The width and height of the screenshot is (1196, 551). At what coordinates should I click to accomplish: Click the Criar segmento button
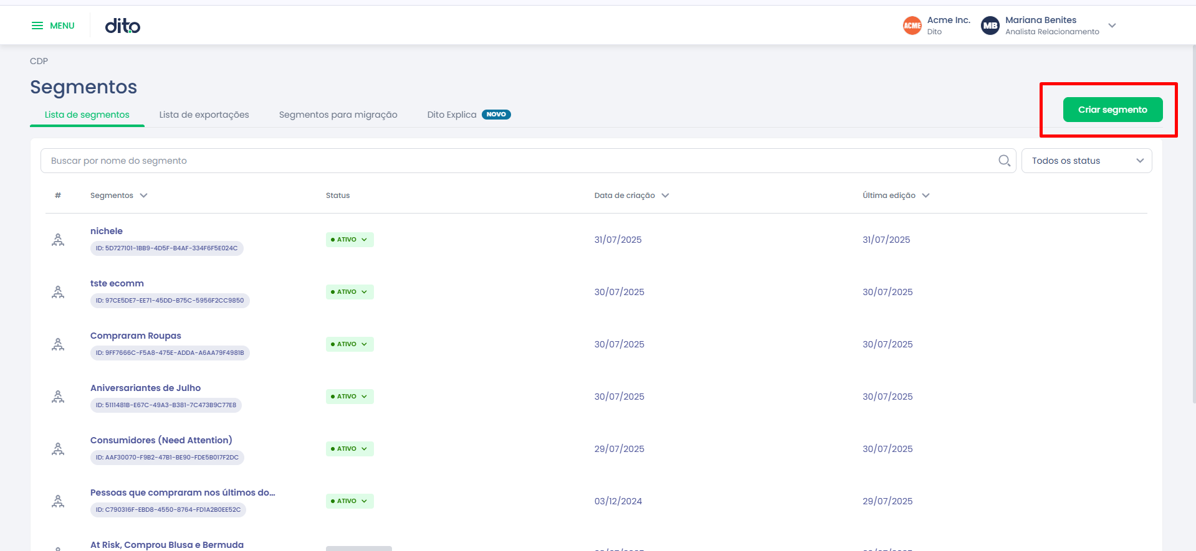point(1112,110)
